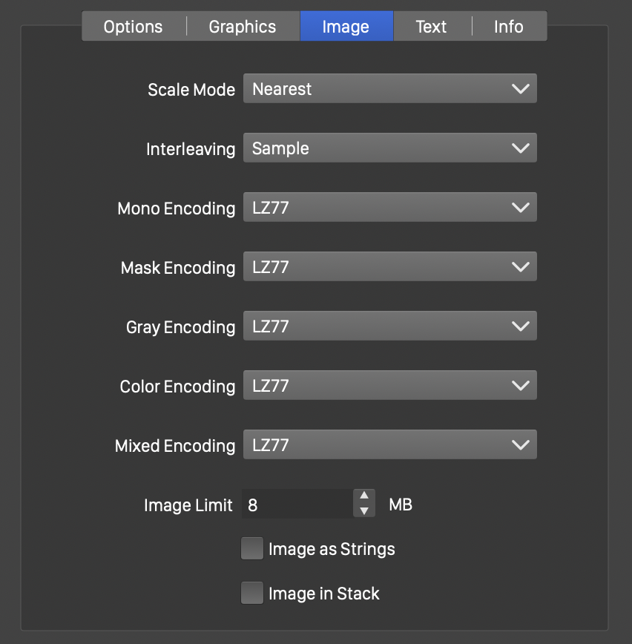Toggle the Image in Stack checkbox
Image resolution: width=632 pixels, height=644 pixels.
[252, 594]
